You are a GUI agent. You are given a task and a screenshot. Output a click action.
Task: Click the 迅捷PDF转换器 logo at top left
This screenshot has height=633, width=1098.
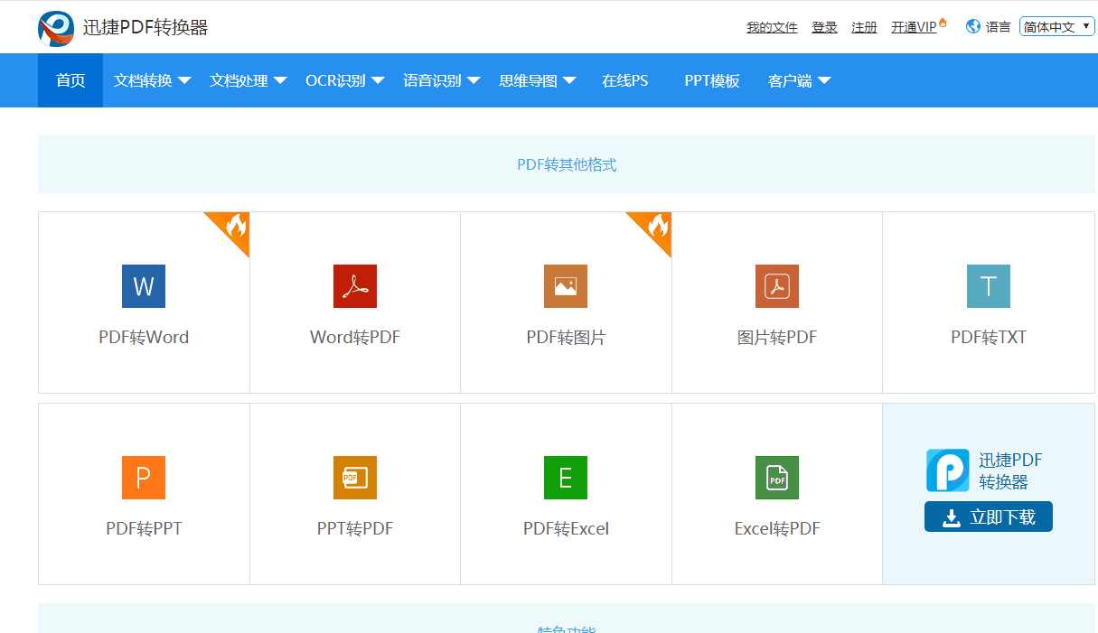[x=56, y=28]
